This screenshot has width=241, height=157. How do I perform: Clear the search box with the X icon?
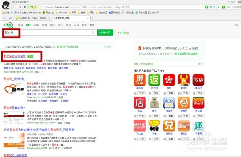[x=93, y=33]
